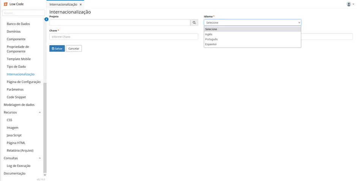Open Banco de Dados in the sidebar

18,24
